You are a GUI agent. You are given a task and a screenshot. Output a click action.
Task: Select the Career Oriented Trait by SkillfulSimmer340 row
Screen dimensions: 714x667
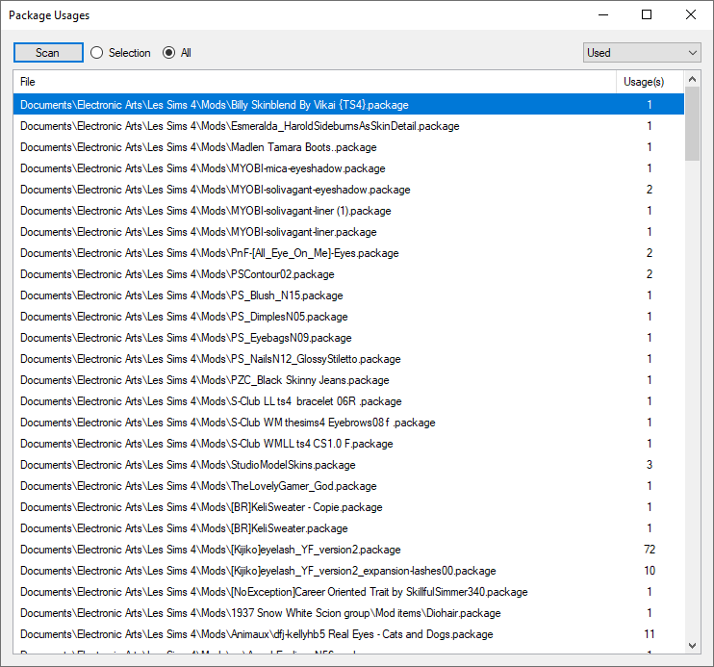tap(348, 592)
